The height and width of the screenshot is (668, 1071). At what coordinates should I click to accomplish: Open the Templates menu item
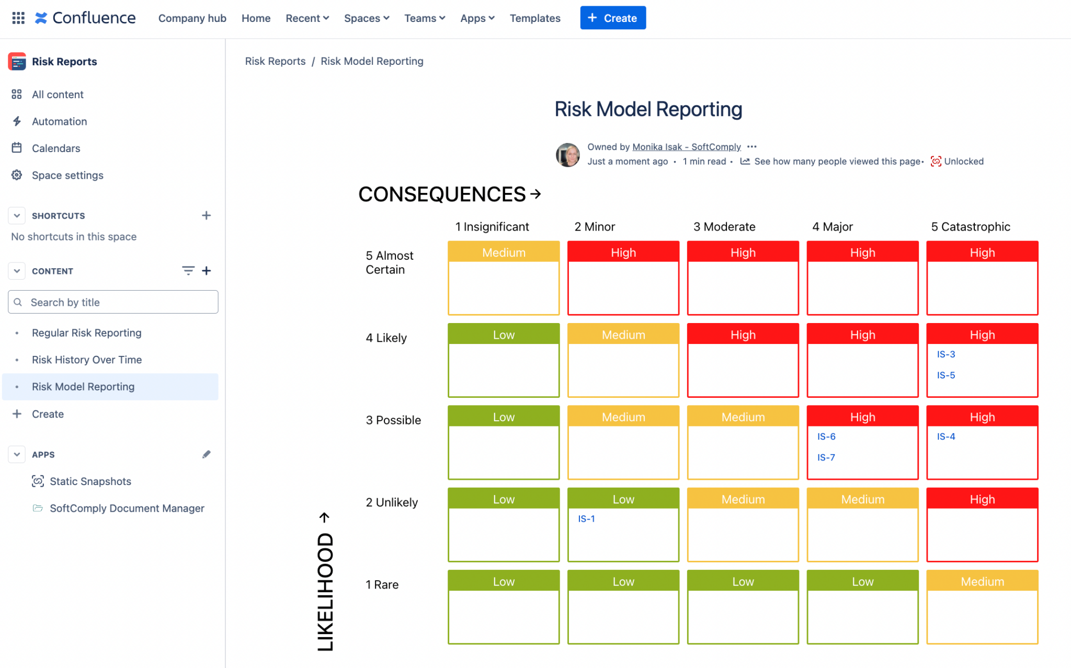coord(535,18)
